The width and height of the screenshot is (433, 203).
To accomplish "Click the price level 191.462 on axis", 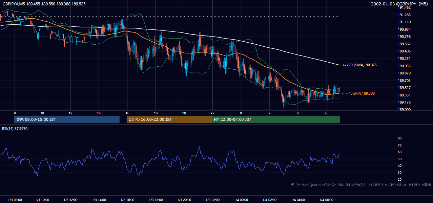I will point(404,7).
